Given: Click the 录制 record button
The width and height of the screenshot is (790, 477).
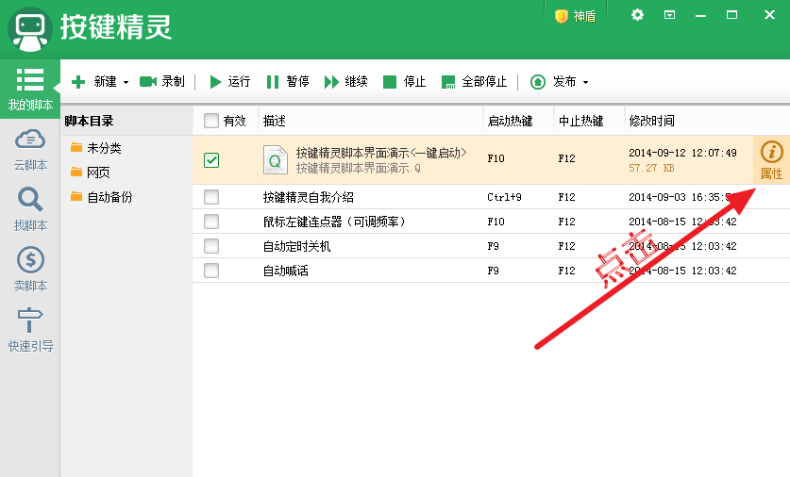Looking at the screenshot, I should (x=161, y=81).
